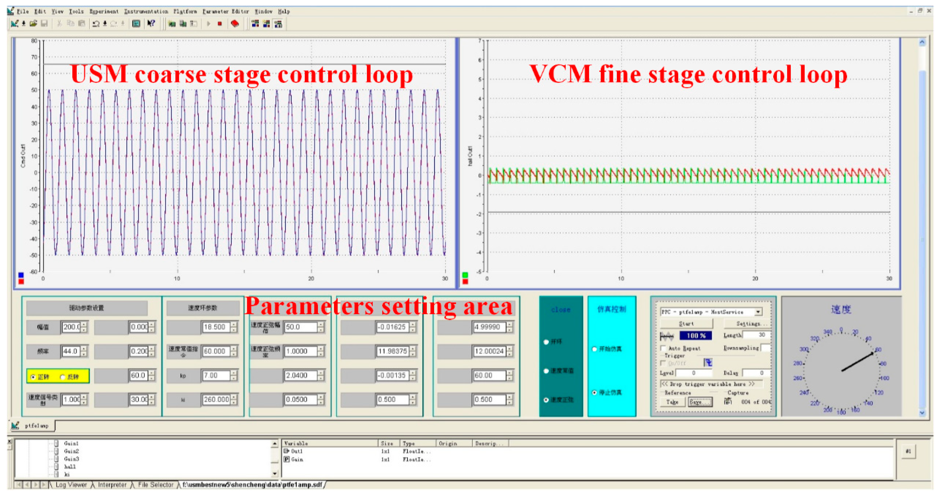The width and height of the screenshot is (939, 497).
Task: Click the green play animation toolbar icon
Action: pos(209,24)
